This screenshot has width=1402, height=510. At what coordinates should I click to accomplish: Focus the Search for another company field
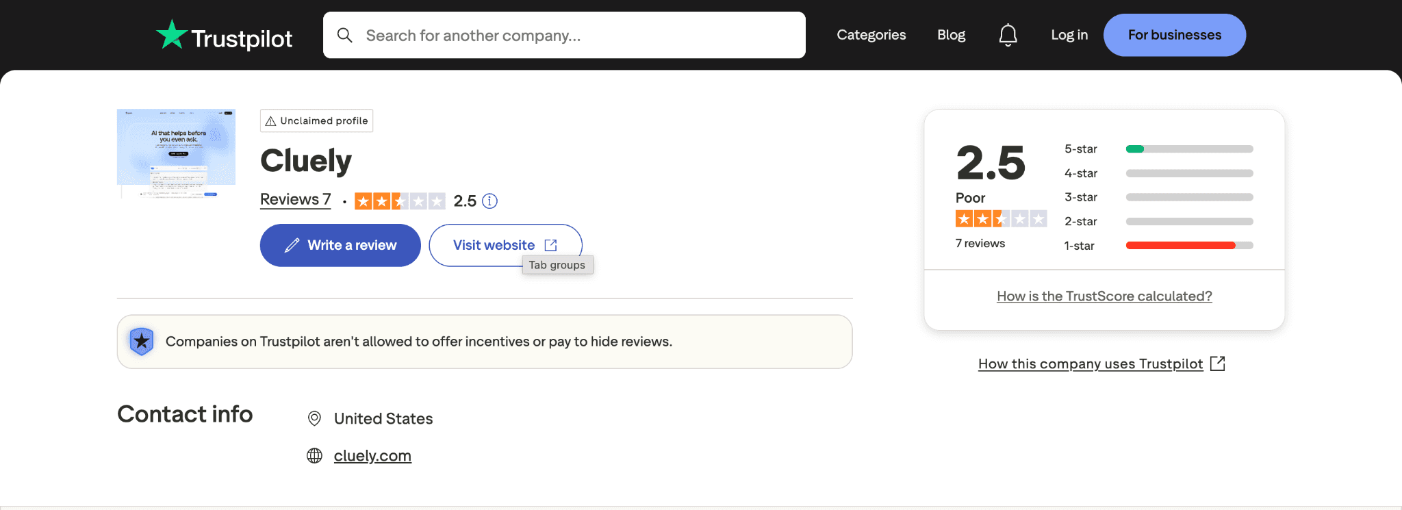point(564,35)
